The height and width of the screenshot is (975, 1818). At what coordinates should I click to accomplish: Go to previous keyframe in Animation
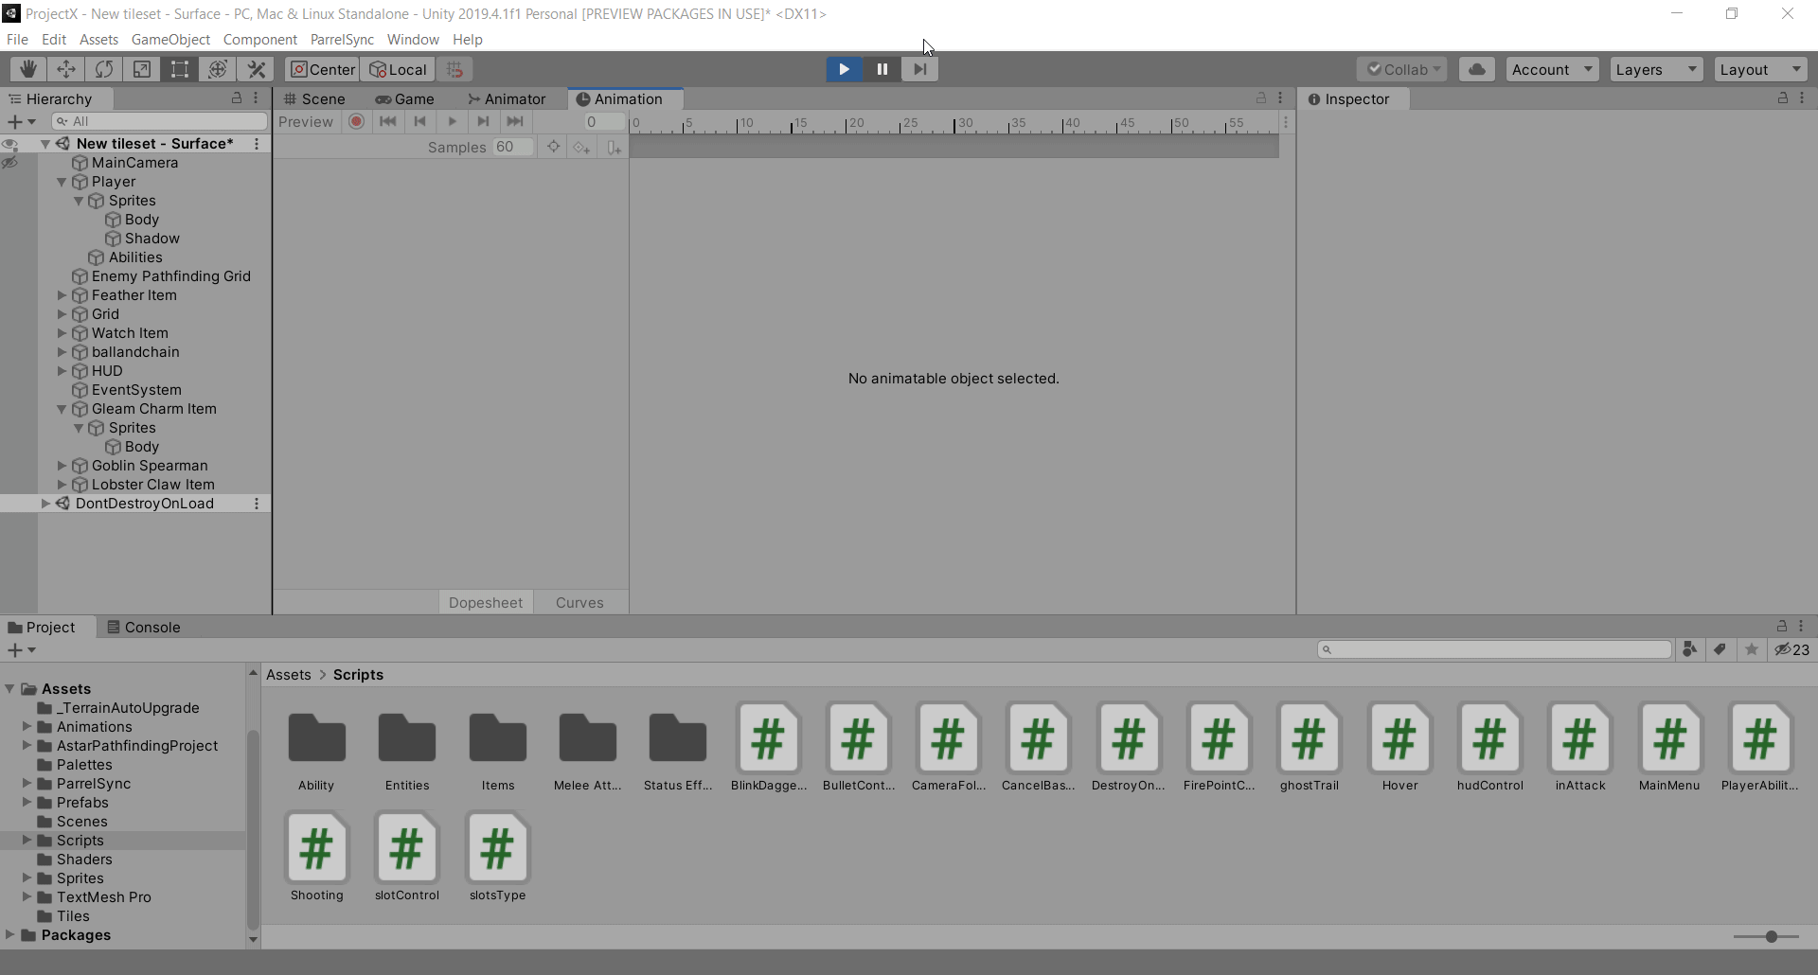coord(419,121)
